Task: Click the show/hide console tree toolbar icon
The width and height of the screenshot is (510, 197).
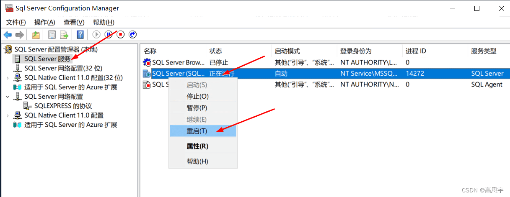Action: [x=52, y=35]
